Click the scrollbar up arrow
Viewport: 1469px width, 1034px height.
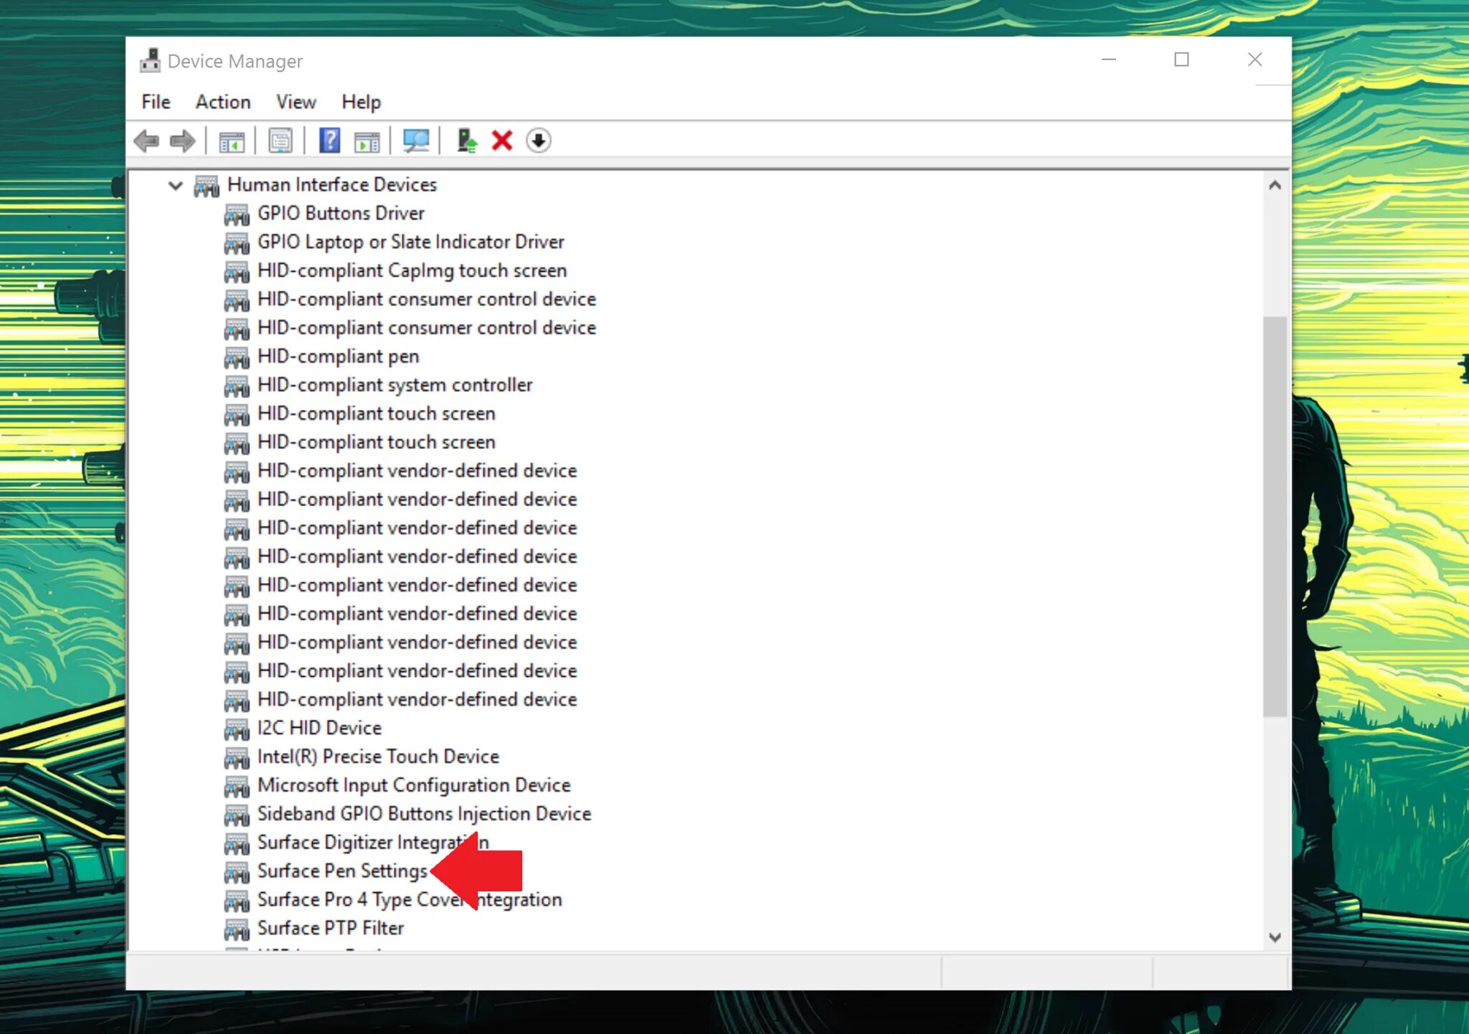pyautogui.click(x=1275, y=185)
